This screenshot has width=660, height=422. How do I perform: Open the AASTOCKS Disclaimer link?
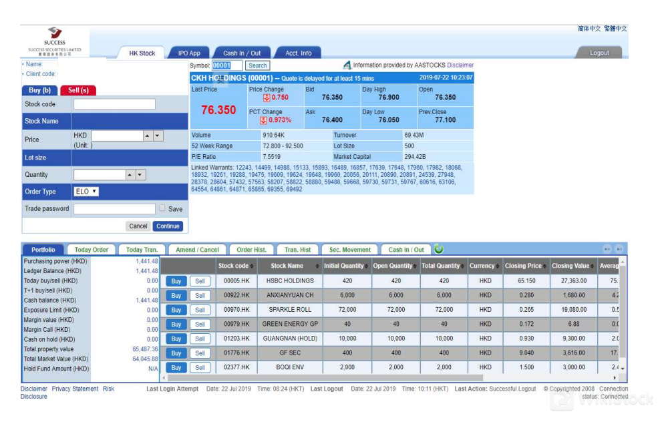tap(460, 65)
